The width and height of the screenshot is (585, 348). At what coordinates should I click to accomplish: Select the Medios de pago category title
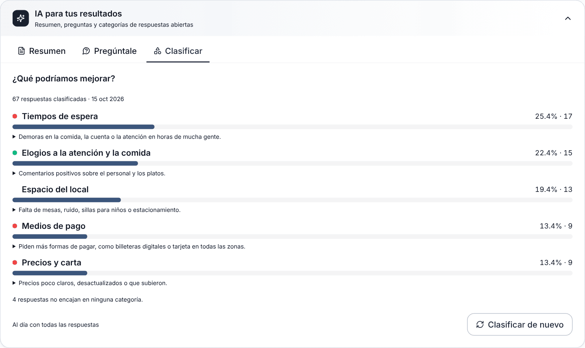[x=53, y=226]
